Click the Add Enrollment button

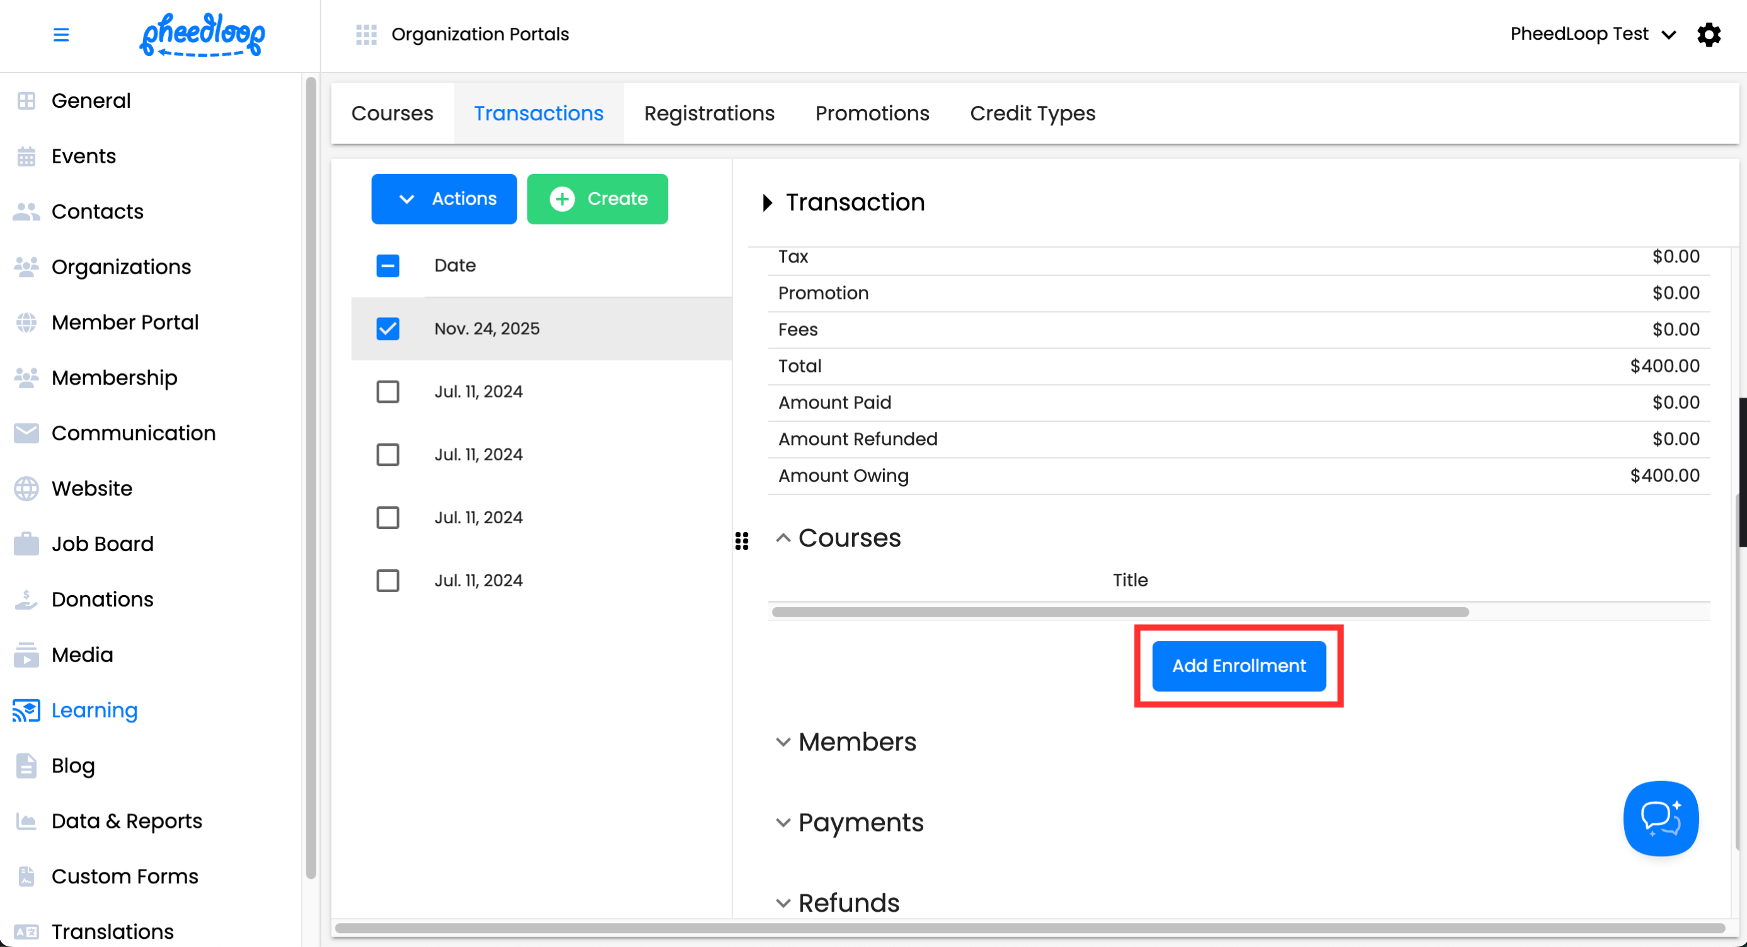[1238, 665]
